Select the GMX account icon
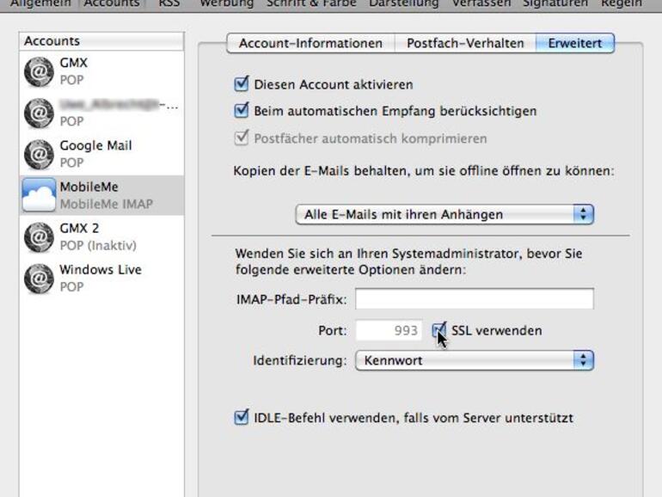This screenshot has width=662, height=497. point(39,71)
